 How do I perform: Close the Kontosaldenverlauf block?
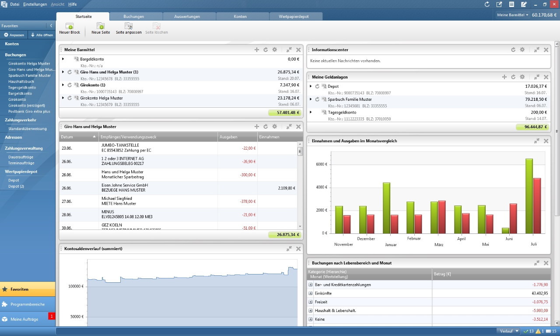[x=298, y=249]
